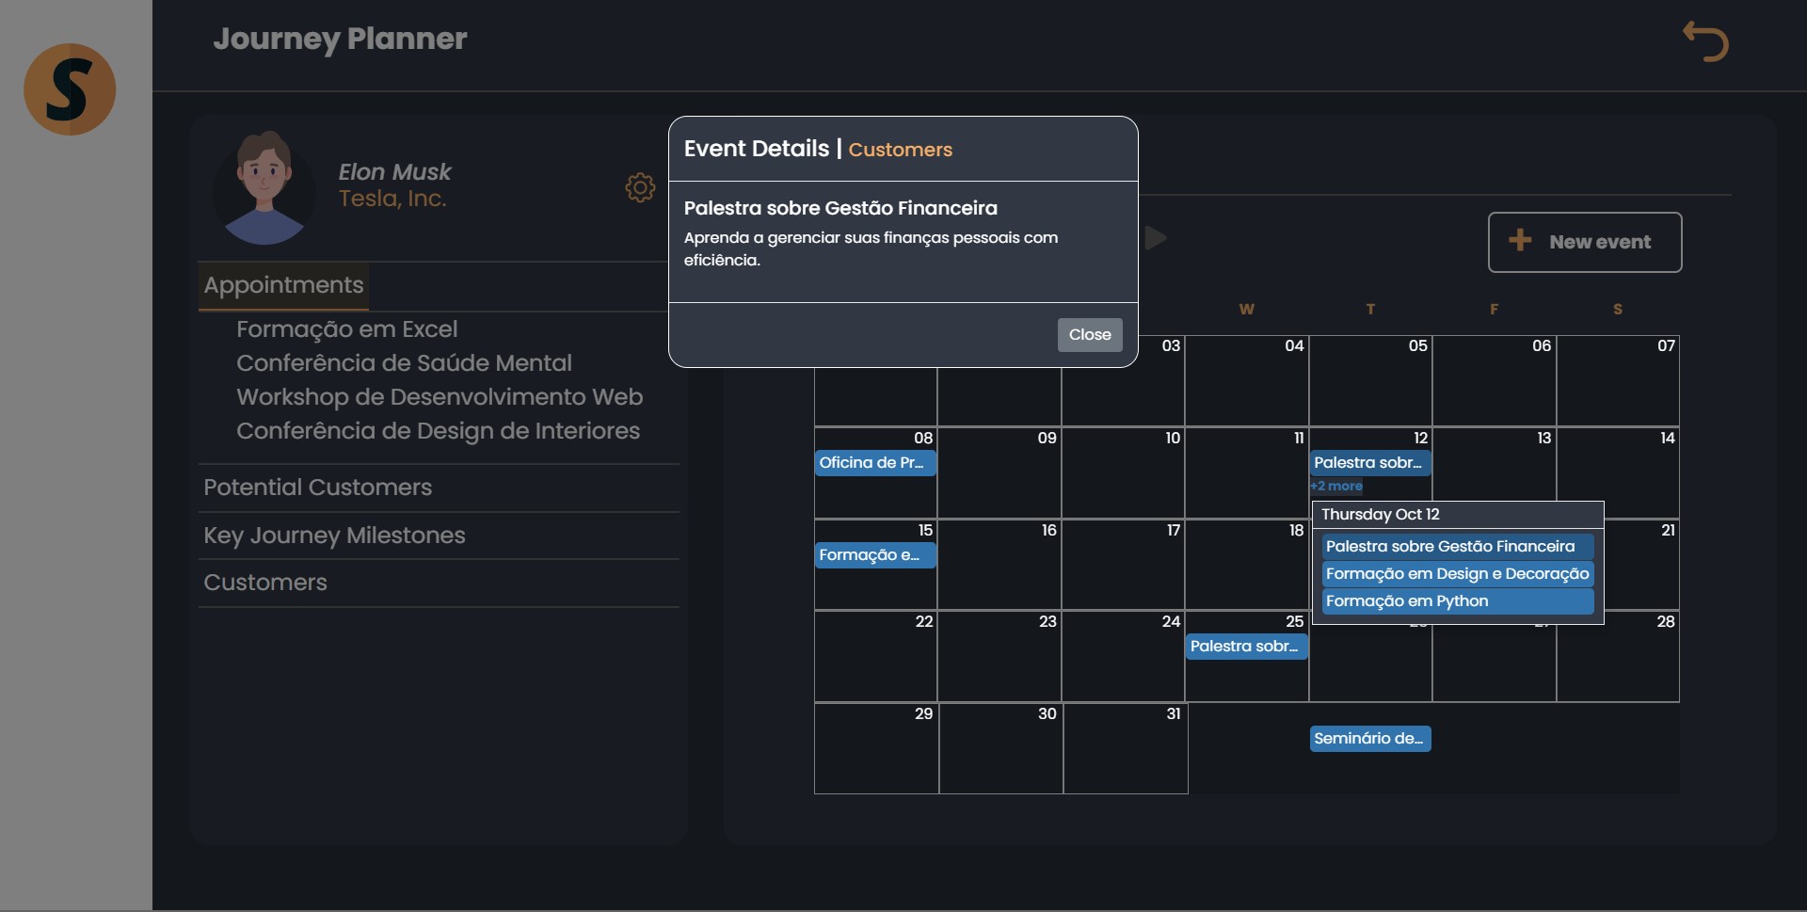The width and height of the screenshot is (1807, 912).
Task: Open 'Formação em Python' from the Oct 12 popup
Action: pos(1406,601)
